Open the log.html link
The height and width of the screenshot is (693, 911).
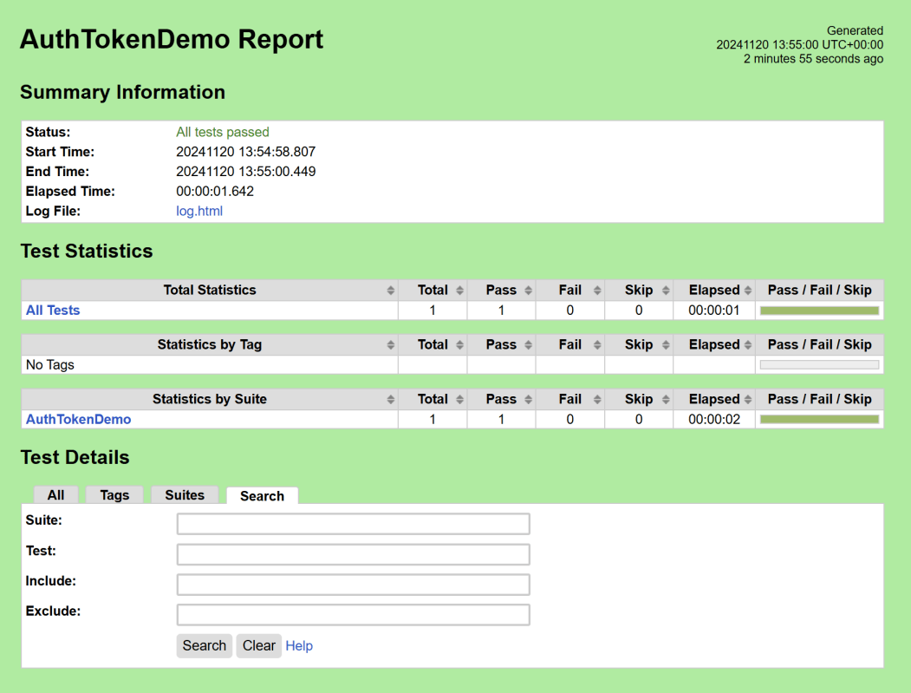[199, 211]
